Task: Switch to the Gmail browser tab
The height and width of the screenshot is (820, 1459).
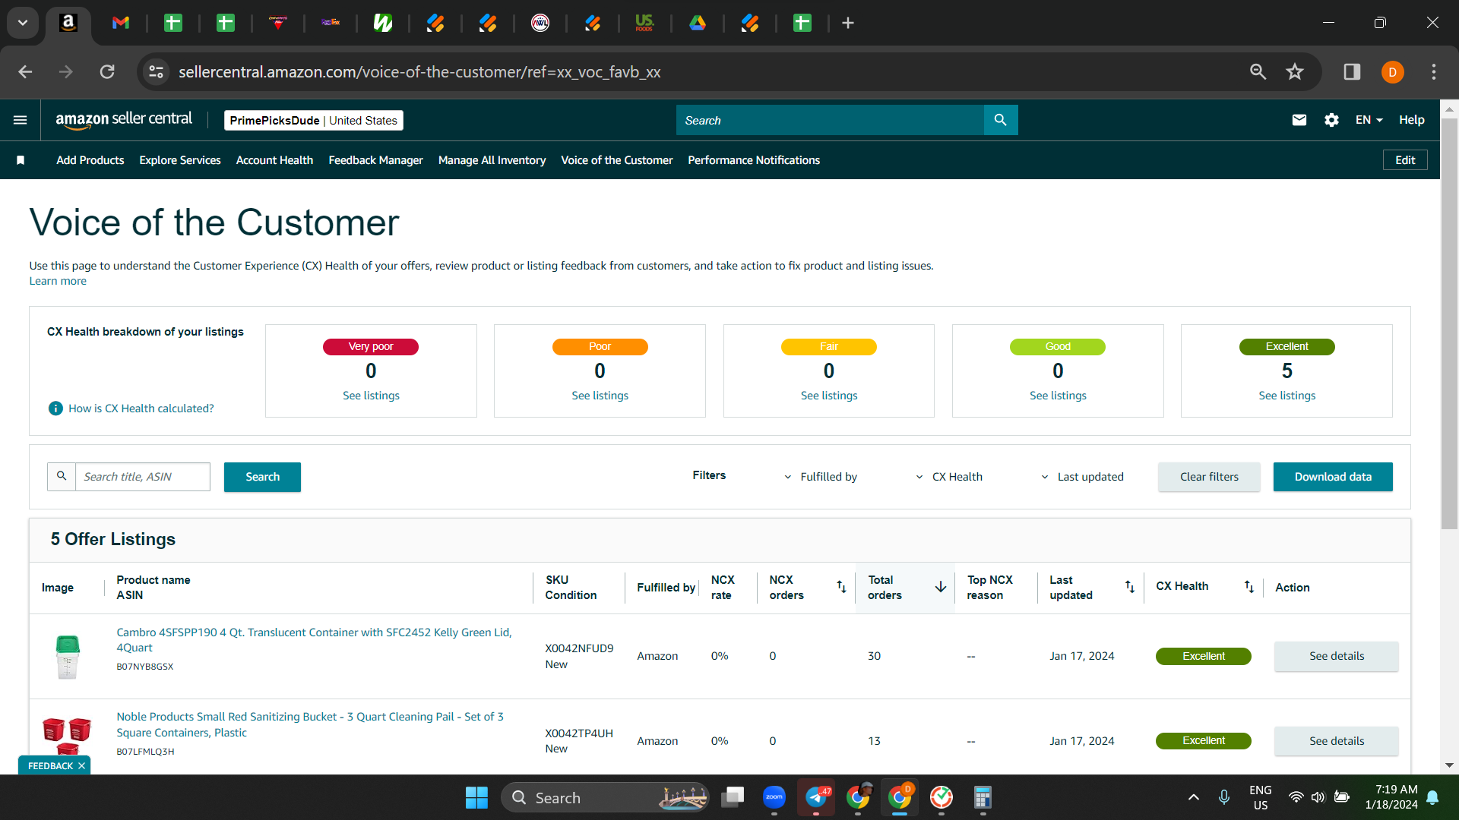Action: click(121, 23)
